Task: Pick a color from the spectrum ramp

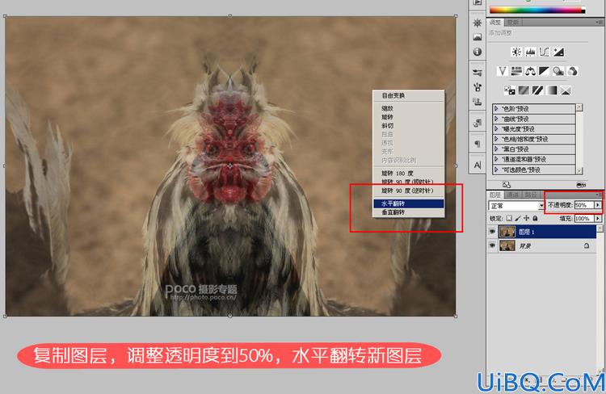Action: 537,10
